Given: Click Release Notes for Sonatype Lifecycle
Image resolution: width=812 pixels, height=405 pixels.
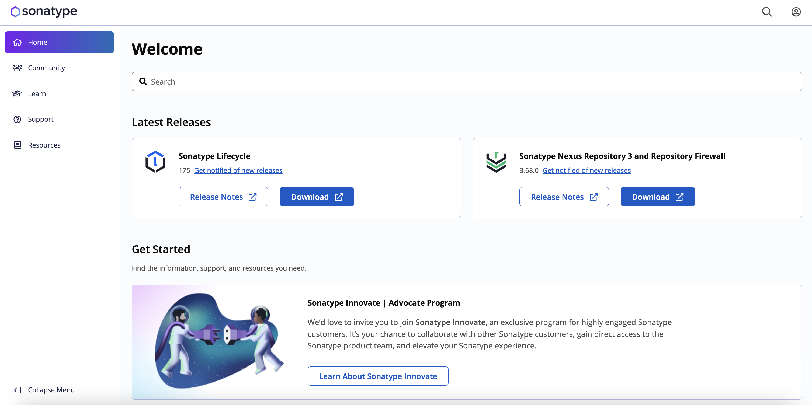Looking at the screenshot, I should [224, 196].
